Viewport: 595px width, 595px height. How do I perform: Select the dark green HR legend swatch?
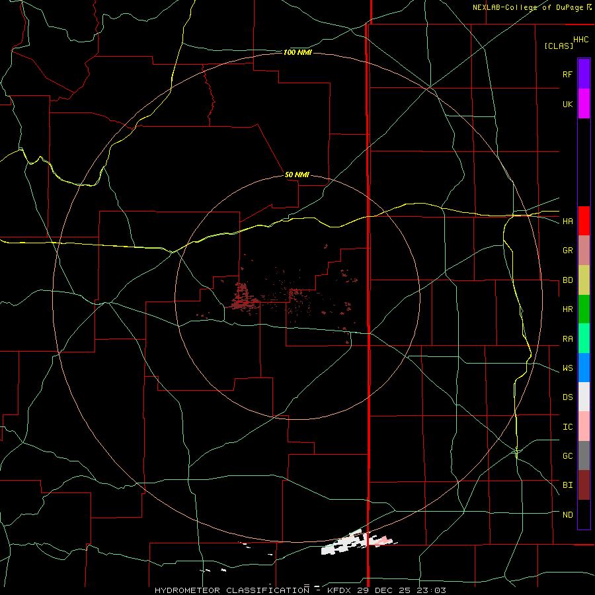pyautogui.click(x=584, y=309)
